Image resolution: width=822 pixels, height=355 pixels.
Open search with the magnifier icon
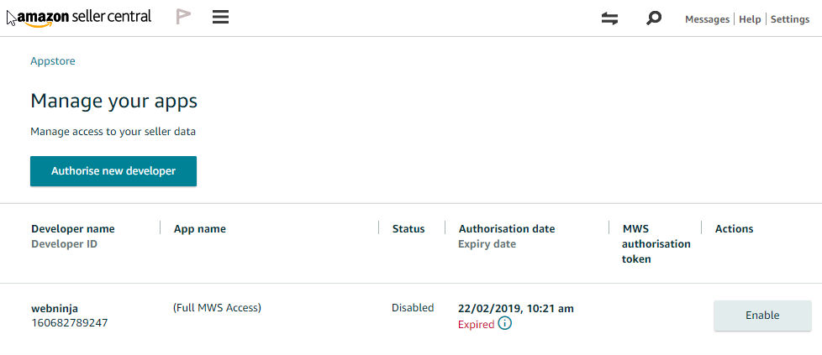point(654,18)
